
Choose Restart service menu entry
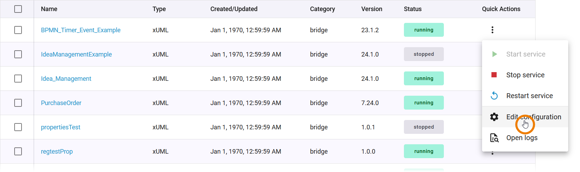529,96
